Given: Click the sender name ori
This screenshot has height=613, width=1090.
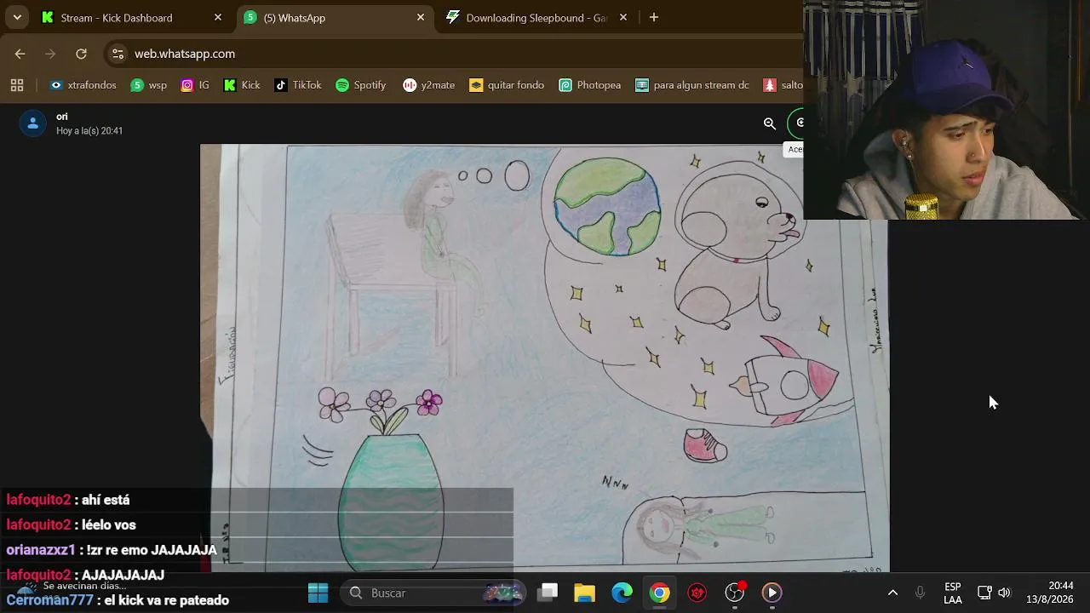Looking at the screenshot, I should click(62, 117).
